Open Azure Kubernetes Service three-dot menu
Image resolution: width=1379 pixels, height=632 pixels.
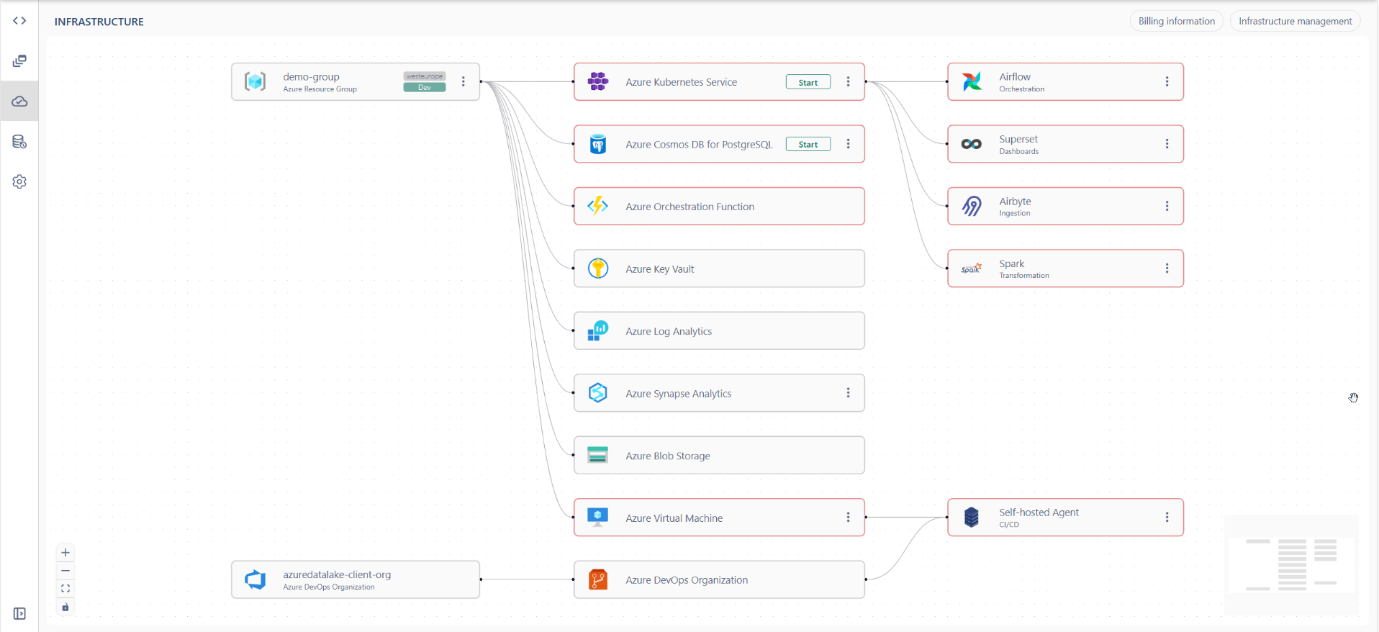pyautogui.click(x=849, y=81)
